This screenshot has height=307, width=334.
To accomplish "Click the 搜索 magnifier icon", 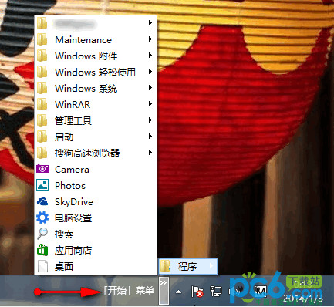I will coord(42,234).
